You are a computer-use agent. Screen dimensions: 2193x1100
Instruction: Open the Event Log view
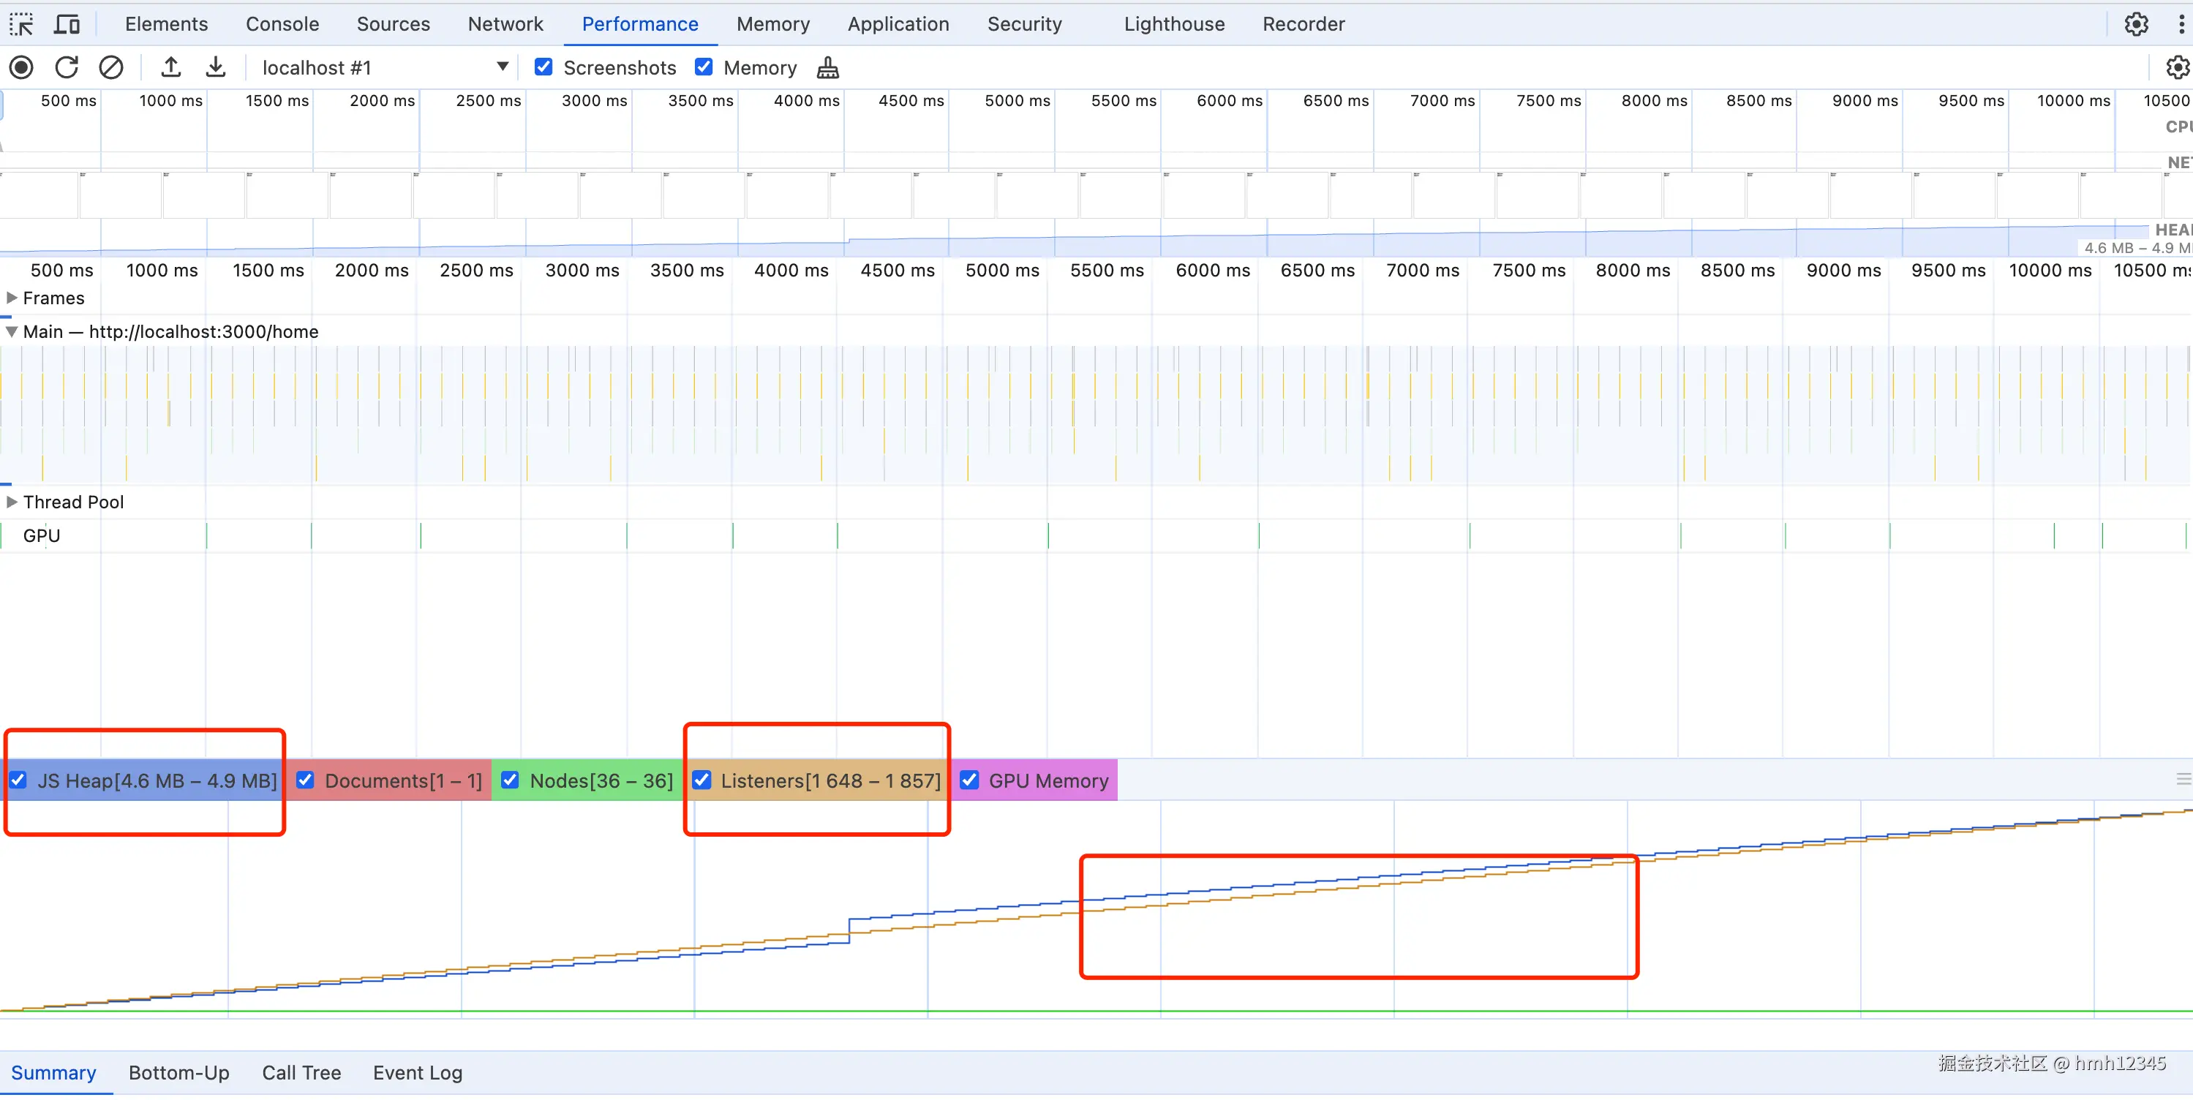(417, 1072)
